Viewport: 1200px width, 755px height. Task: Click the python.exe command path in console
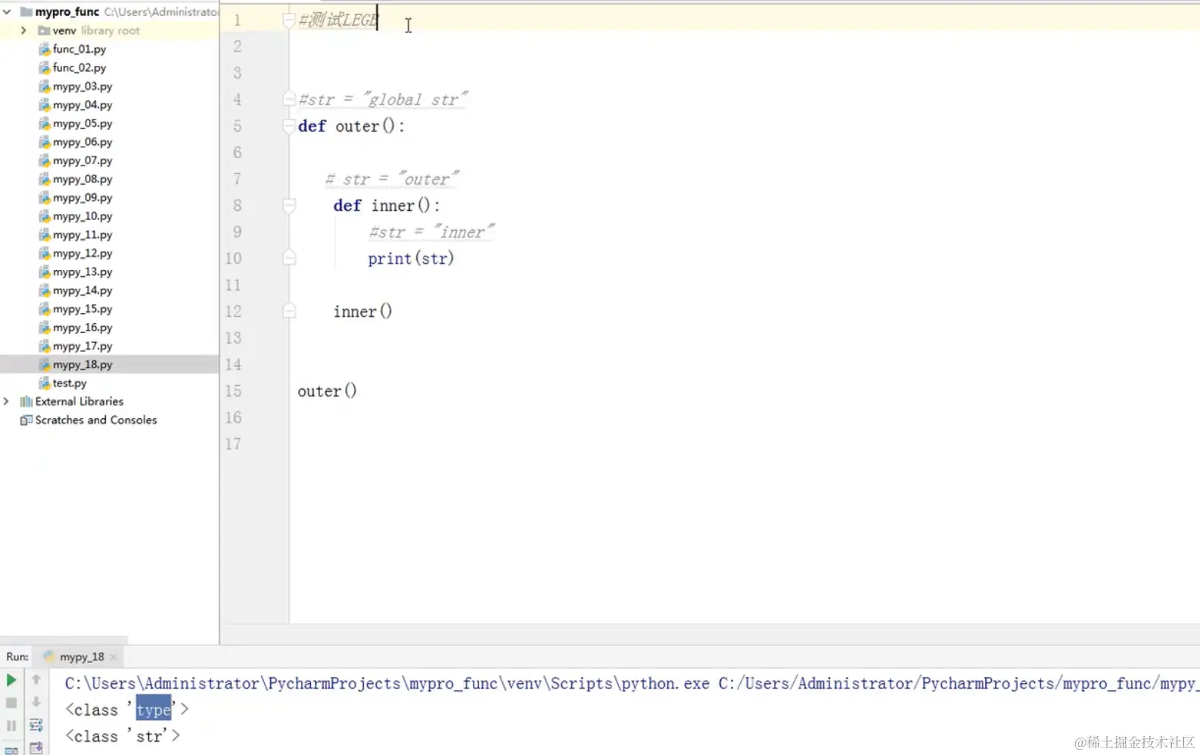point(387,683)
